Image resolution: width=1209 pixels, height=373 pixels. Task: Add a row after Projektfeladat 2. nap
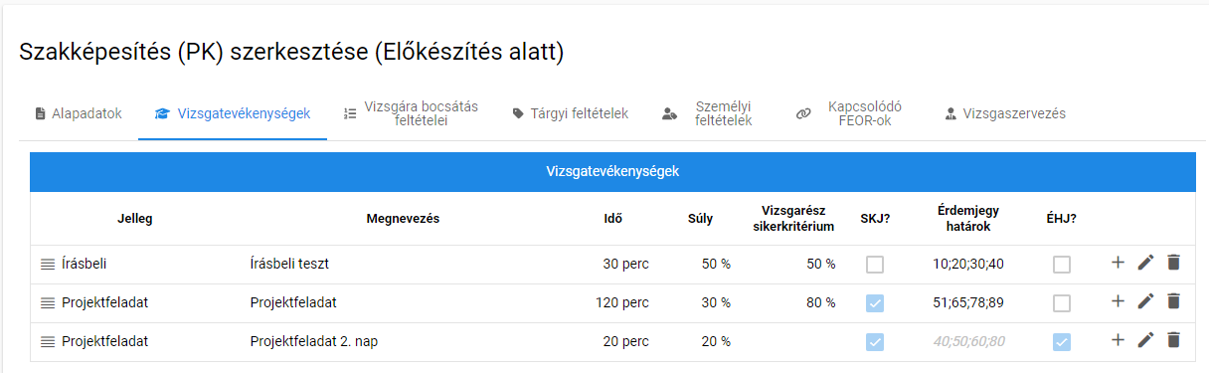tap(1118, 340)
